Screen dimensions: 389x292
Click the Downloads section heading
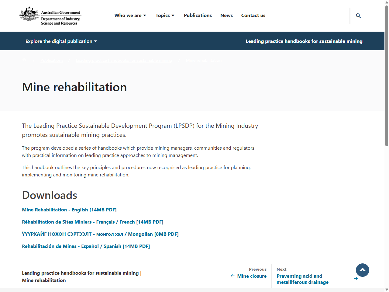click(50, 195)
